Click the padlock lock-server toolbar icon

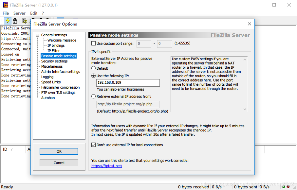(15, 21)
